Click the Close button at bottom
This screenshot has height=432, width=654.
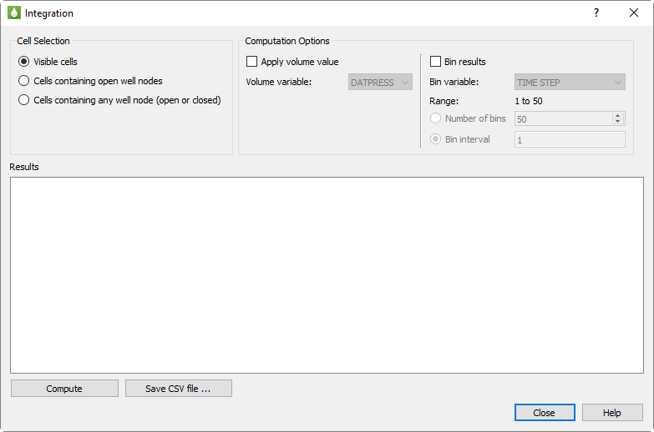tap(544, 413)
